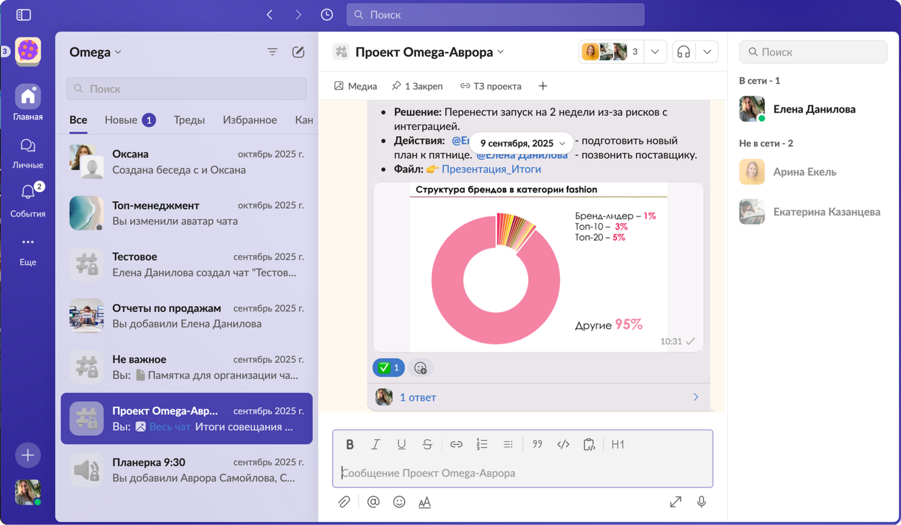Click the Сообщение Проект Omega-Аврора message field
901x525 pixels.
click(523, 473)
